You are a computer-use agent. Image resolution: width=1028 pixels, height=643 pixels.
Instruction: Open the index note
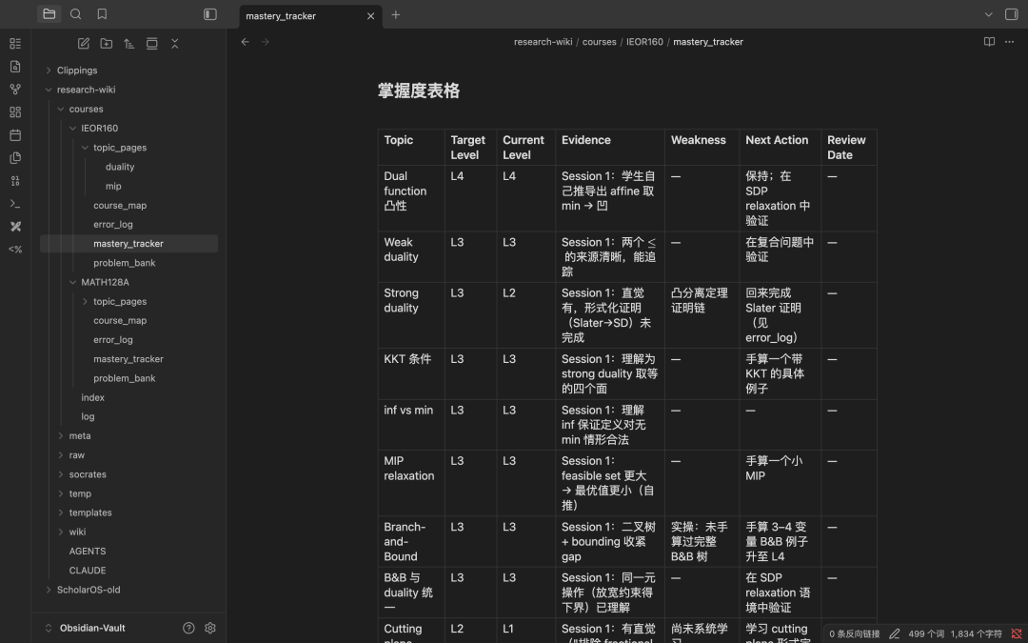[x=92, y=397]
